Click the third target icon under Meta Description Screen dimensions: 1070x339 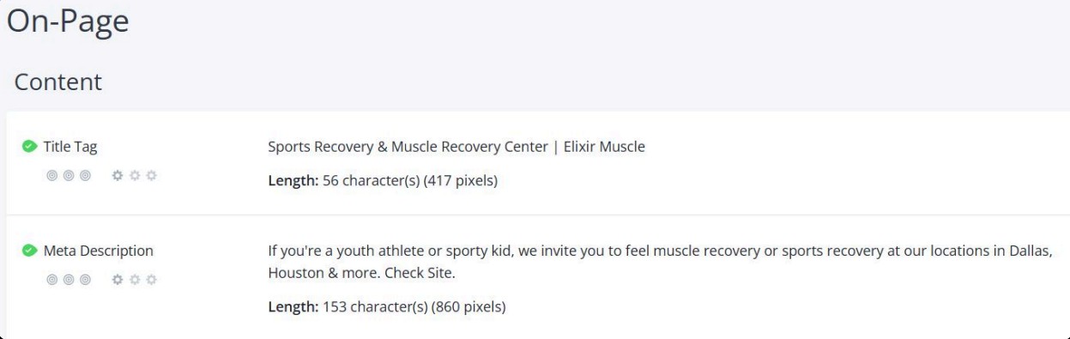[x=84, y=280]
